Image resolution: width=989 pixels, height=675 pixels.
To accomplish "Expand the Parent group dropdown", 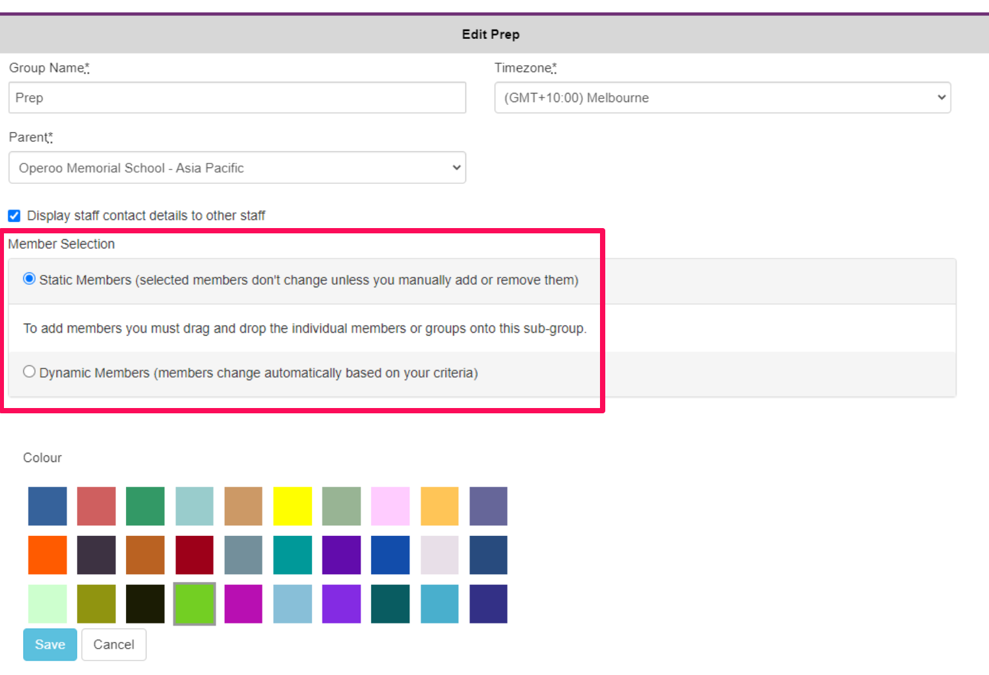I will coord(237,168).
